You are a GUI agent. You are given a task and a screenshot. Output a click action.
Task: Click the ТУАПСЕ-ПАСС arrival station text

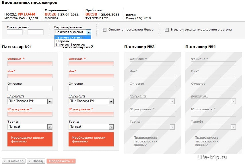click(x=97, y=18)
